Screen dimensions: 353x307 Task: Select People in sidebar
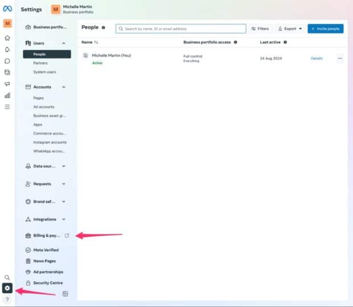47,54
